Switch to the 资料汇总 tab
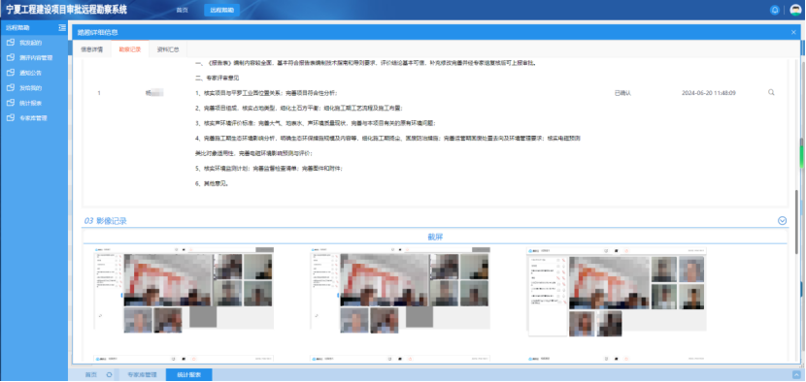806x382 pixels. coord(168,49)
